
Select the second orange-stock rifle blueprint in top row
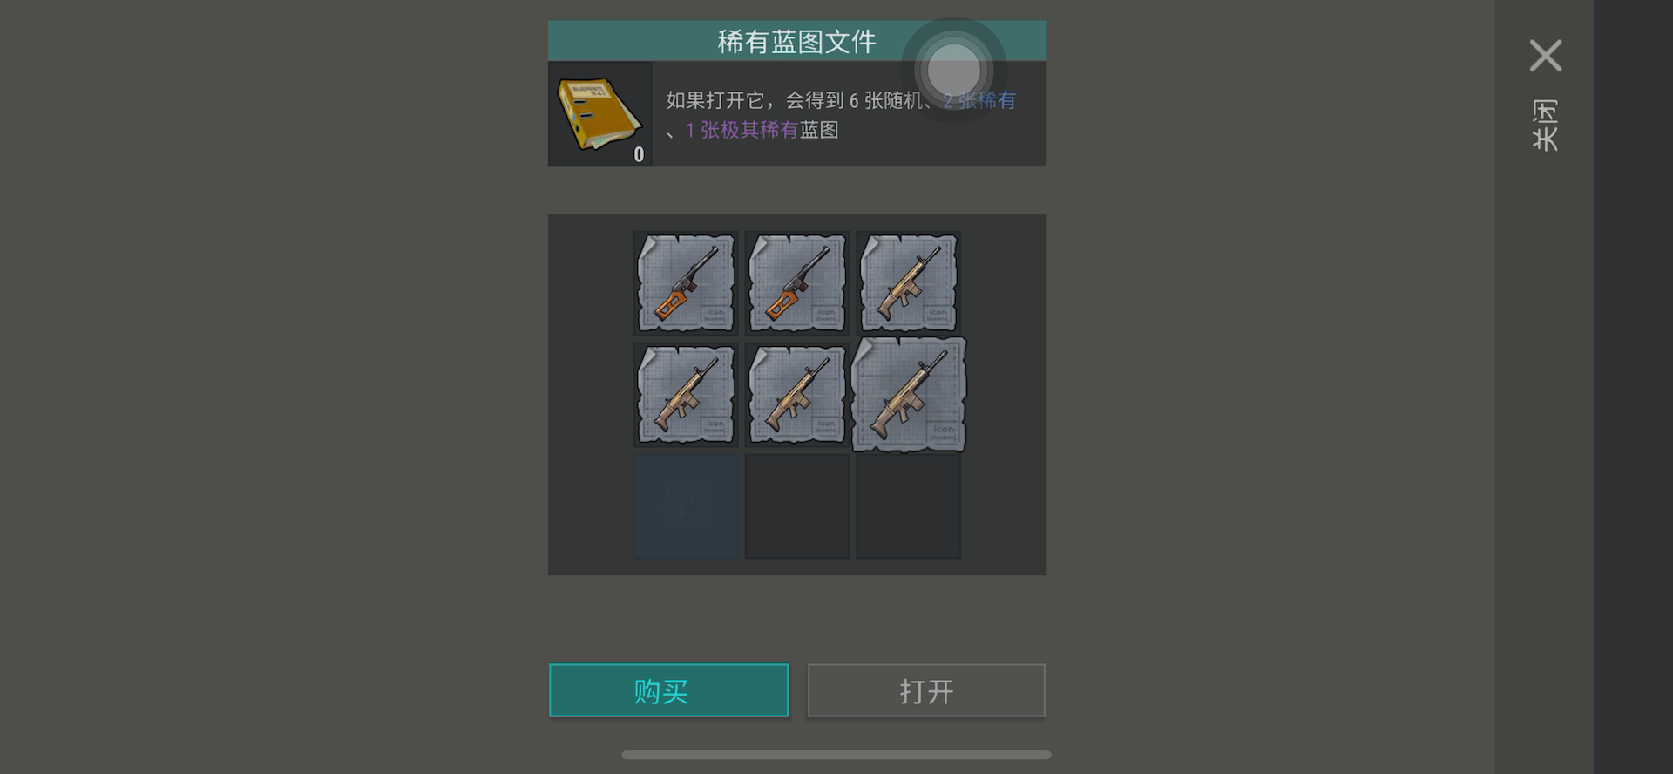pos(797,283)
